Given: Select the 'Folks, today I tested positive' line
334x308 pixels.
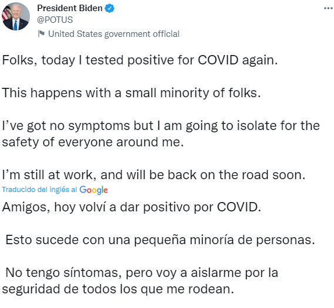Looking at the screenshot, I should pyautogui.click(x=140, y=60).
